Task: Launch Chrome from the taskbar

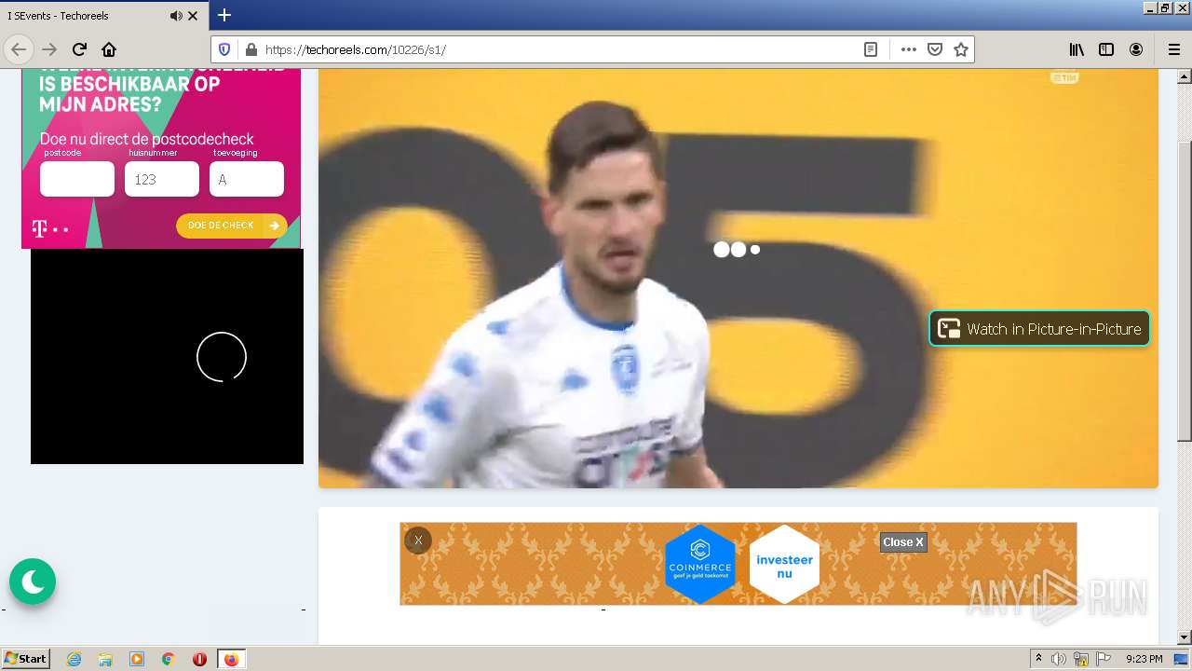Action: [x=169, y=659]
